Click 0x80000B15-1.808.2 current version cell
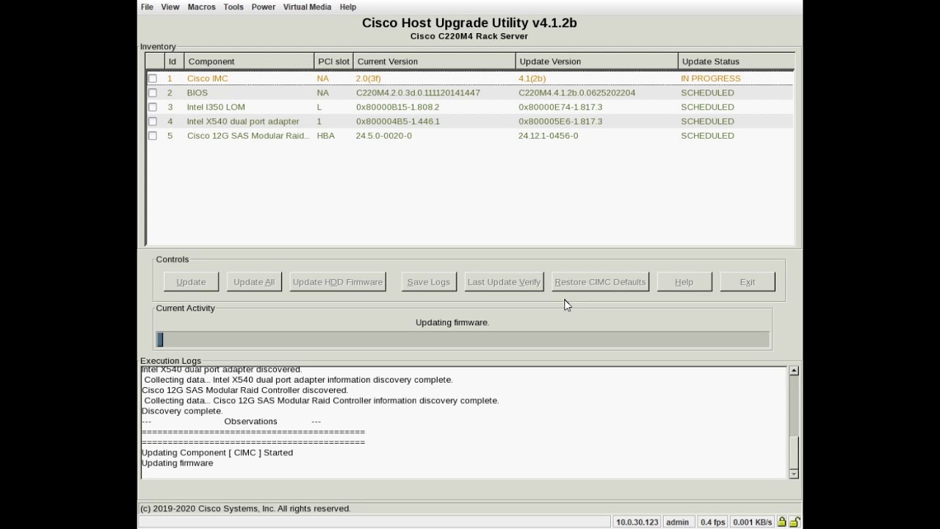This screenshot has height=529, width=940. click(397, 107)
